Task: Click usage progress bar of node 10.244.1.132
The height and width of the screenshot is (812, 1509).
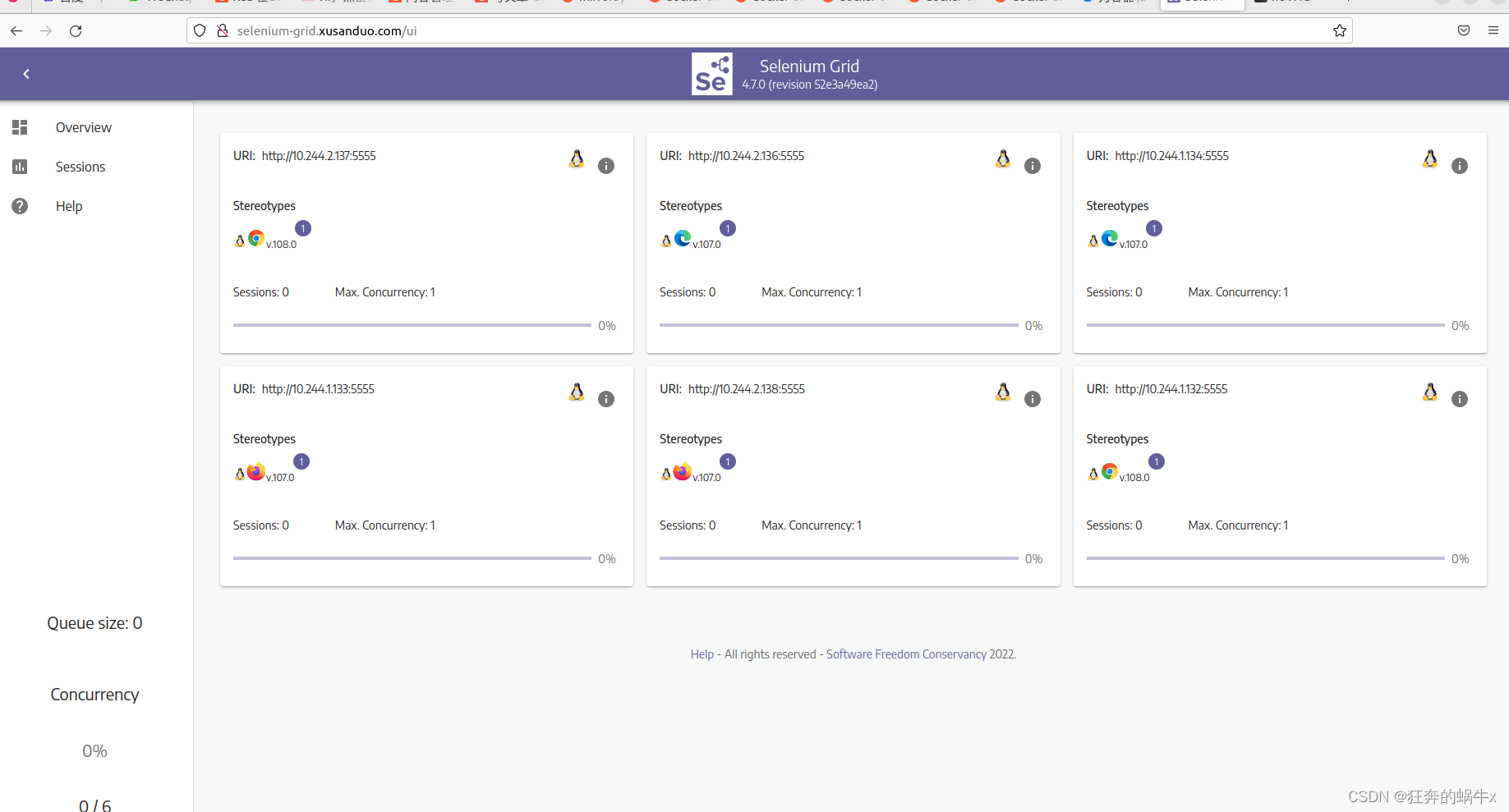Action: pos(1265,558)
